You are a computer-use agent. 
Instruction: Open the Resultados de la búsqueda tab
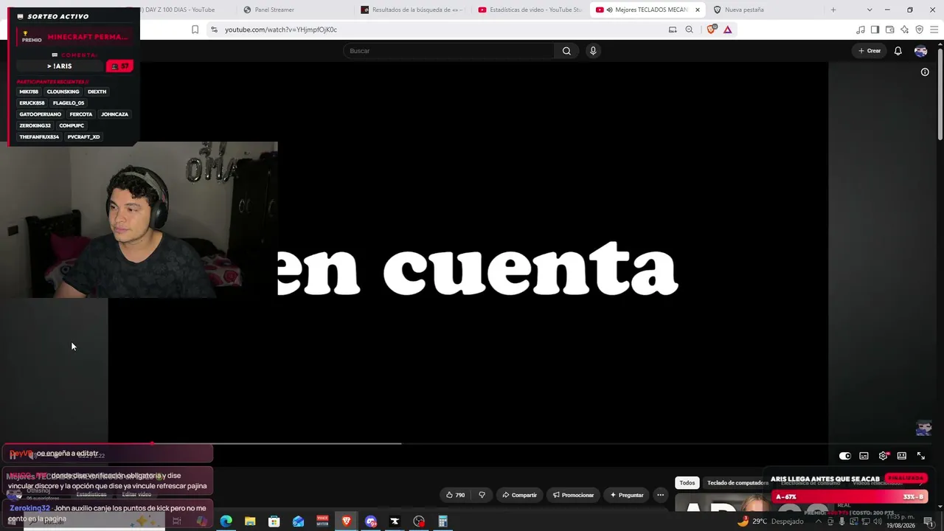coord(412,10)
